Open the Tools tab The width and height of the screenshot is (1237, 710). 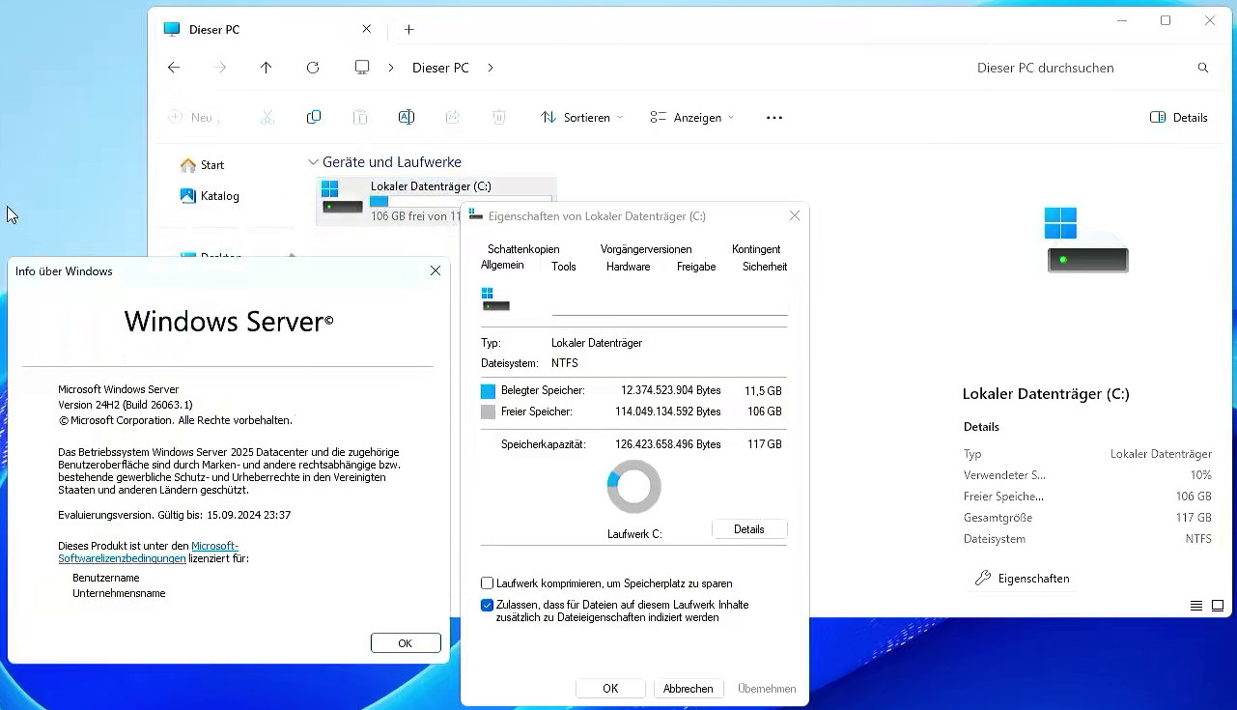(x=564, y=267)
